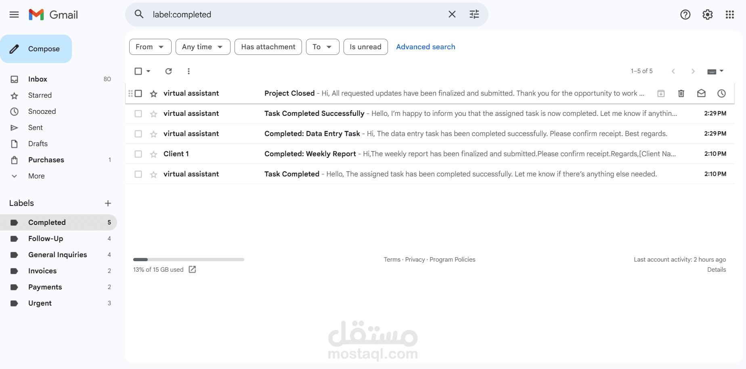Toggle the Is unread filter chip

point(365,47)
